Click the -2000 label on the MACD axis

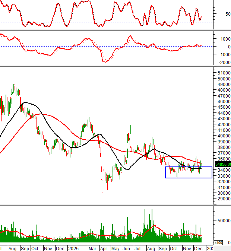224,63
